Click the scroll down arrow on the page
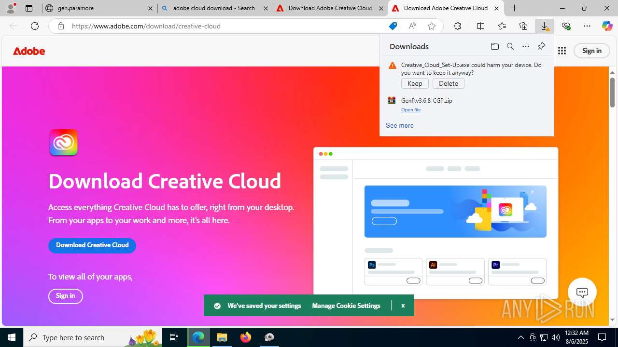The image size is (618, 347). [x=613, y=320]
